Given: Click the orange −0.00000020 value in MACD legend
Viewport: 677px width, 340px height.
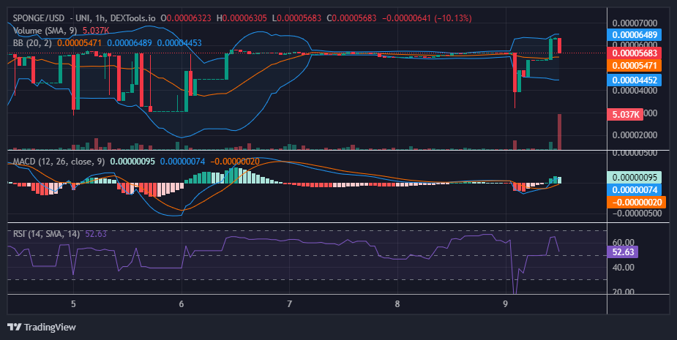Looking at the screenshot, I should coord(235,162).
